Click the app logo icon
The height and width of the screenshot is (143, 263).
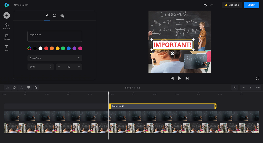click(7, 5)
